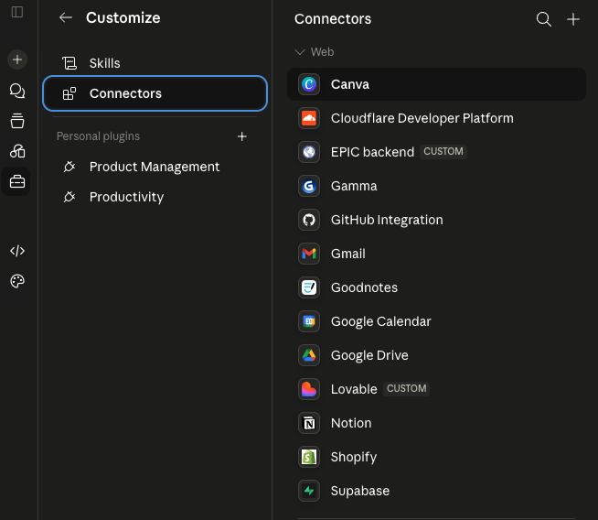Toggle the sidebar panel icon
Viewport: 598px width, 520px height.
coord(17,12)
